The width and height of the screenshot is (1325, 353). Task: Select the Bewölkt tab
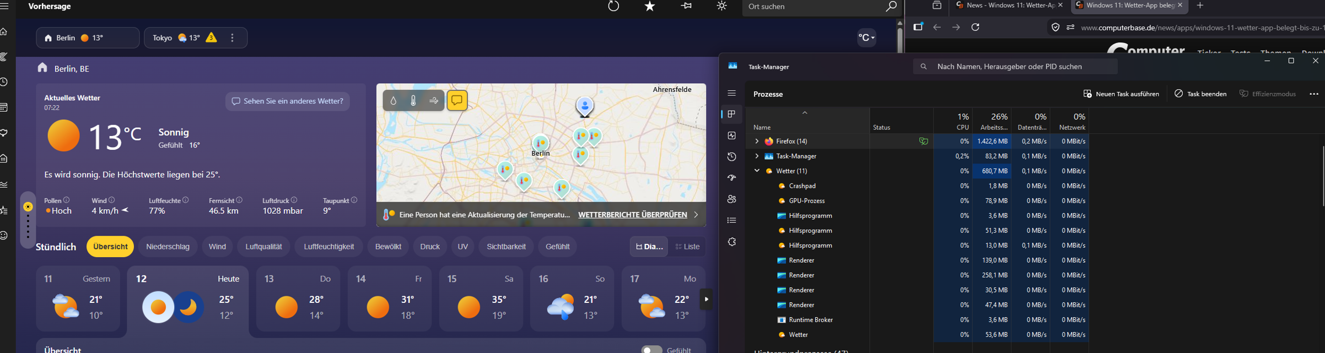[388, 247]
